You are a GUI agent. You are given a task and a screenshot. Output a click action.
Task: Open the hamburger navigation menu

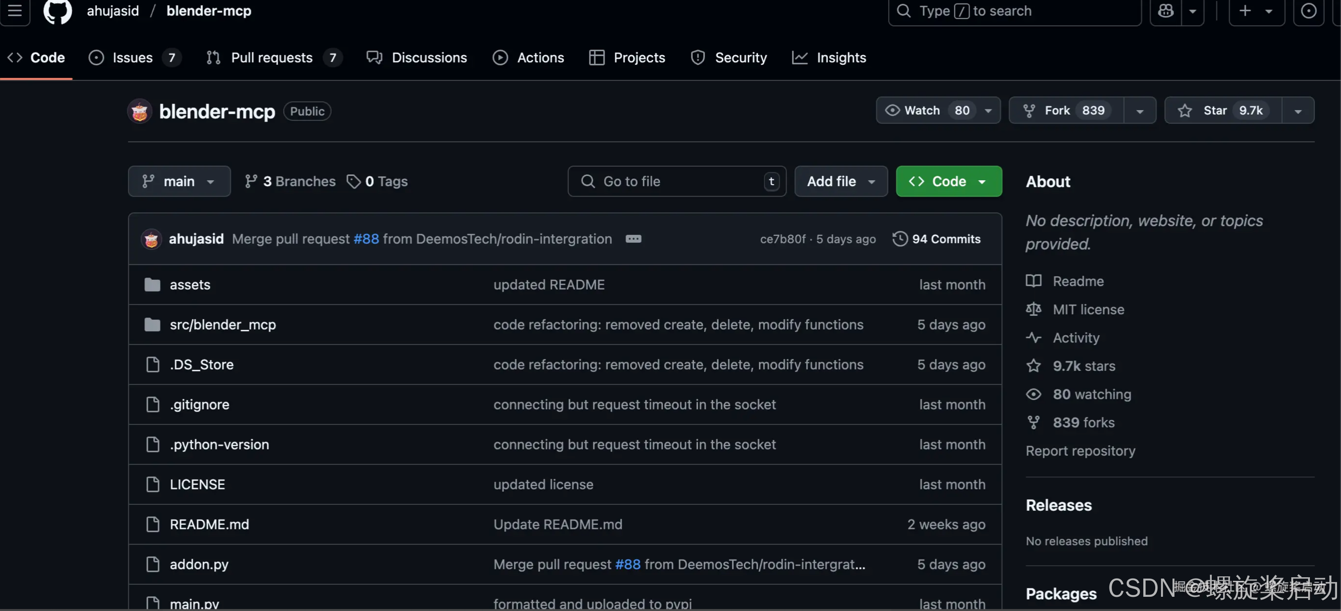(x=15, y=11)
